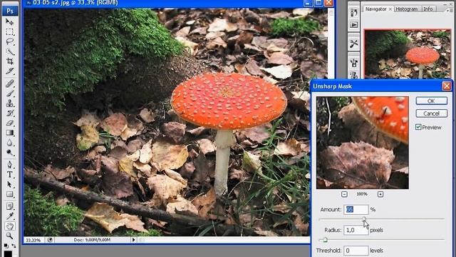This screenshot has height=257, width=456.
Task: Select the Spot Healing Brush tool
Action: pyautogui.click(x=9, y=84)
